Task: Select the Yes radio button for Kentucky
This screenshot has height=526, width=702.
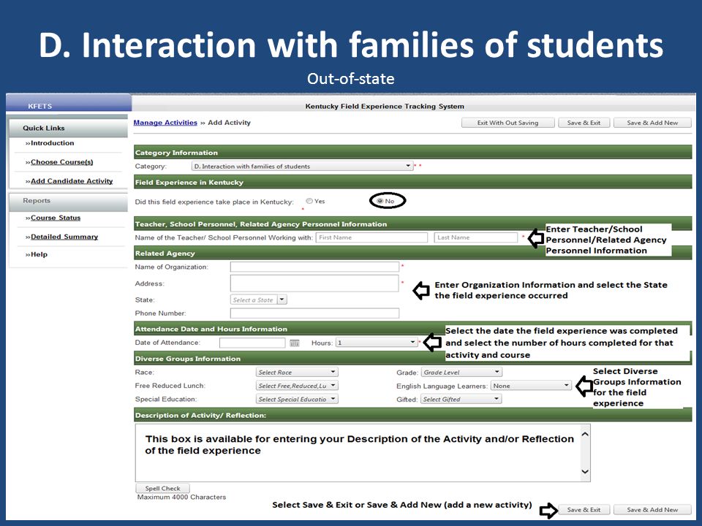Action: (x=309, y=202)
